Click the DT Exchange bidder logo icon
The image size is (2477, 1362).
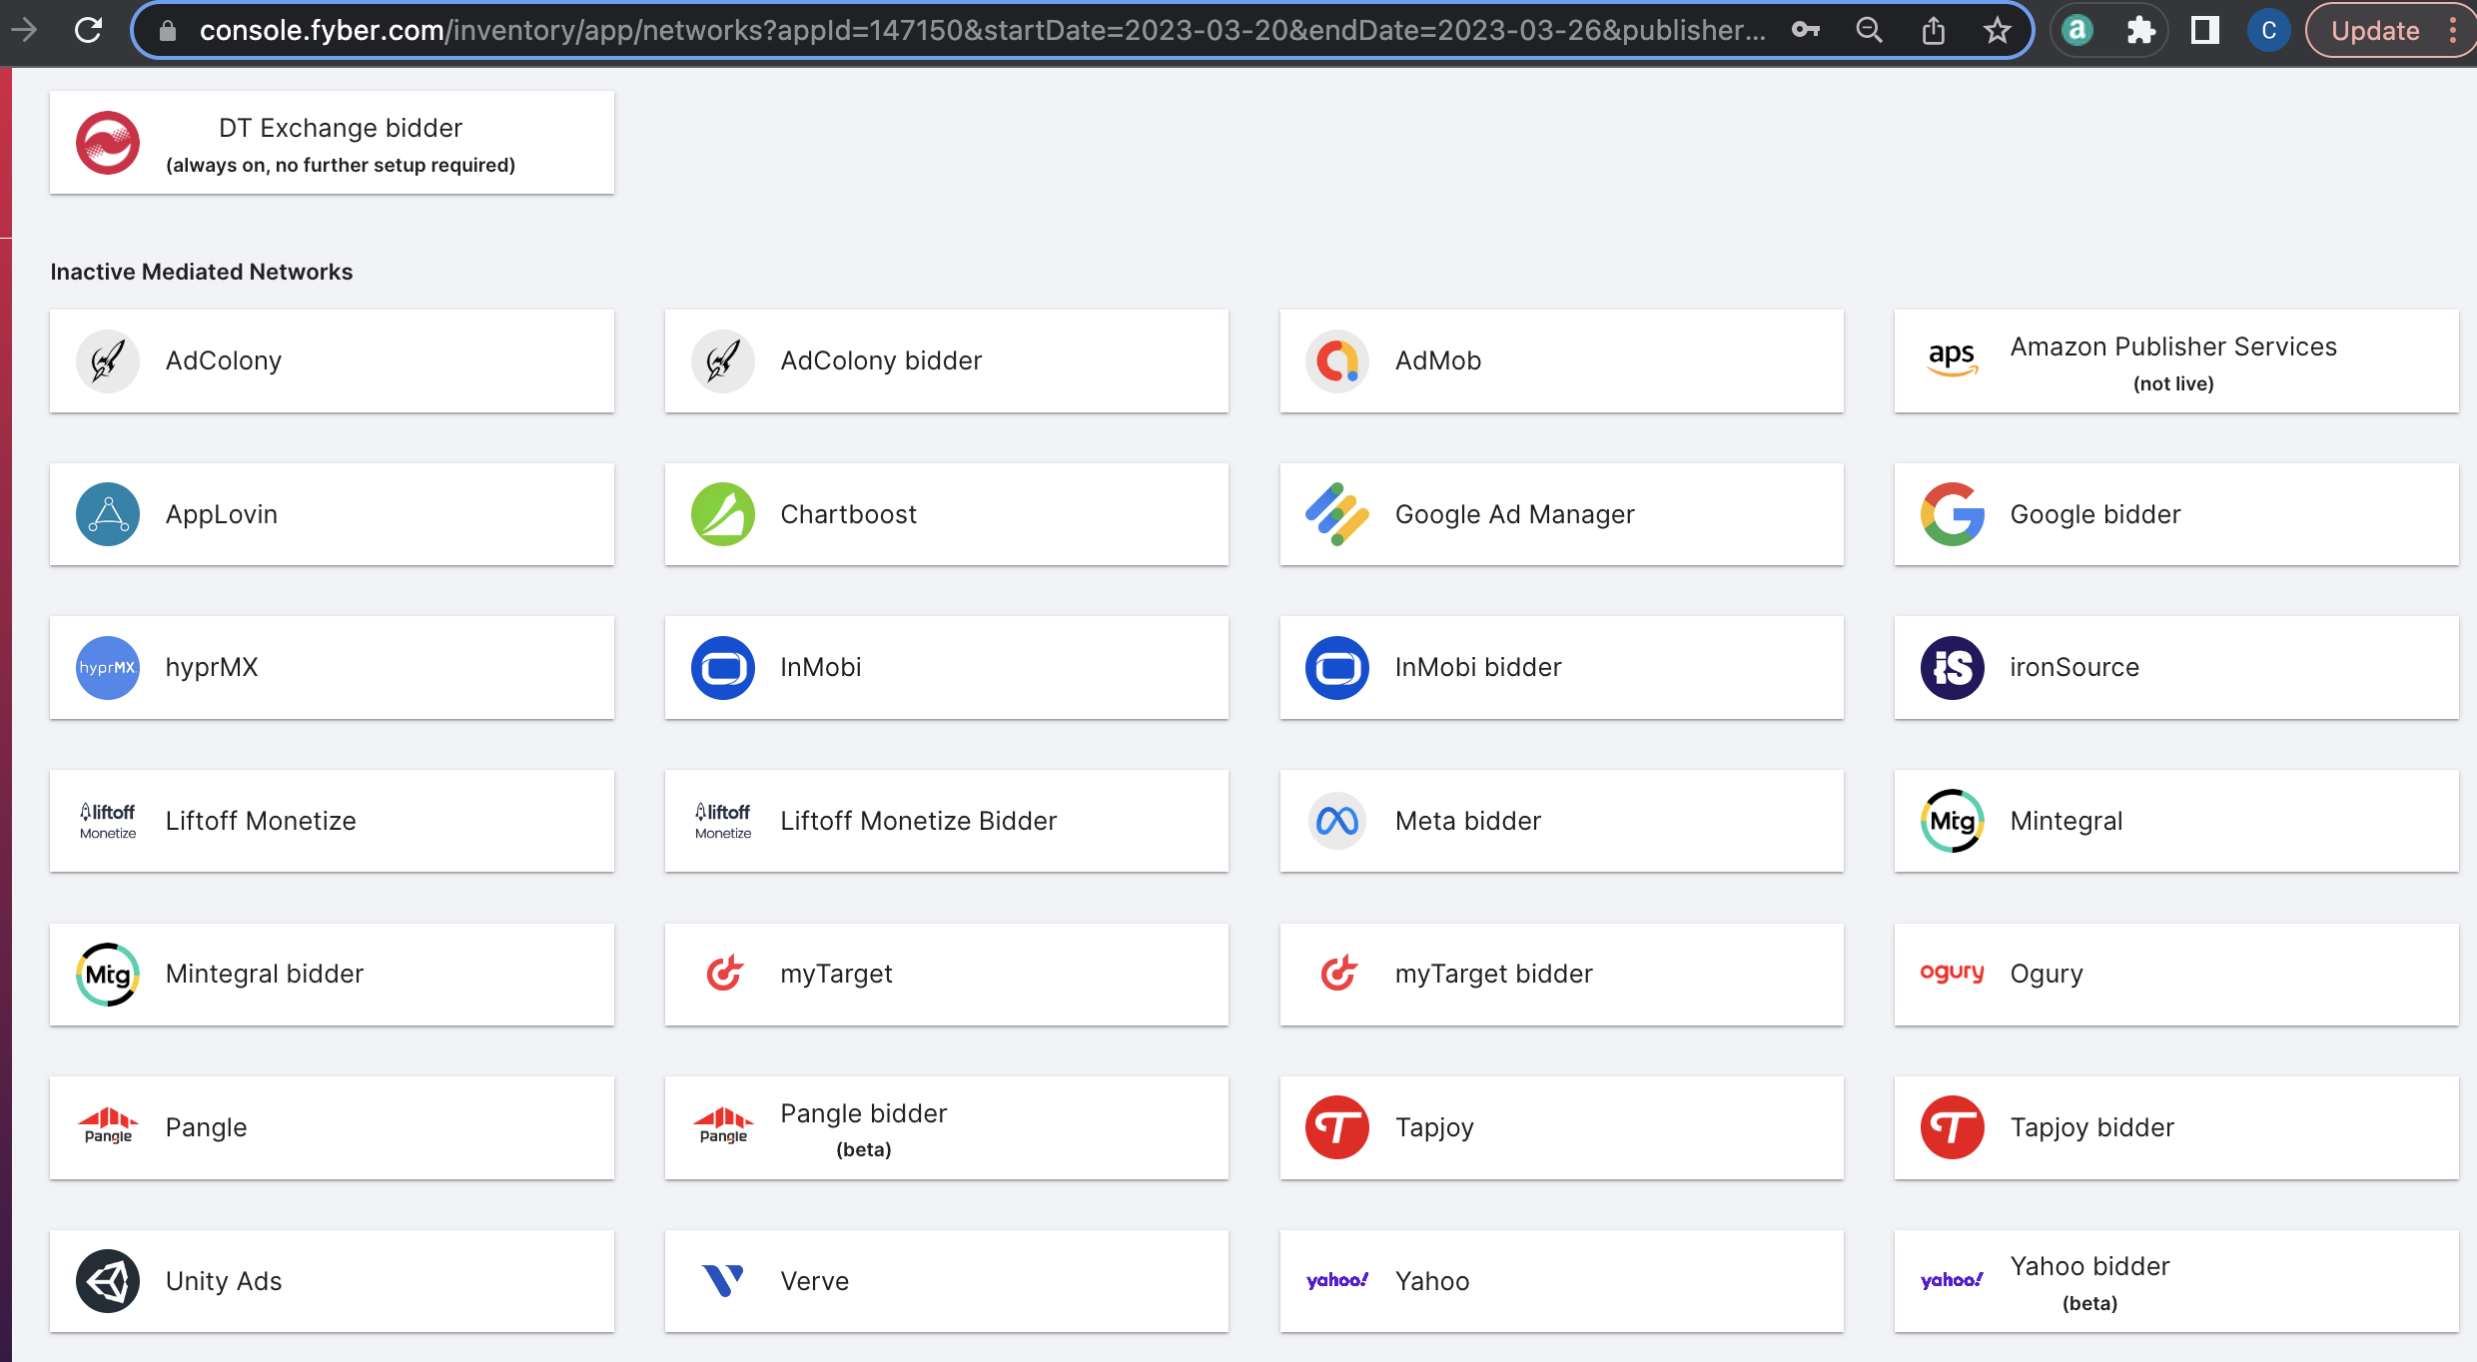[108, 143]
